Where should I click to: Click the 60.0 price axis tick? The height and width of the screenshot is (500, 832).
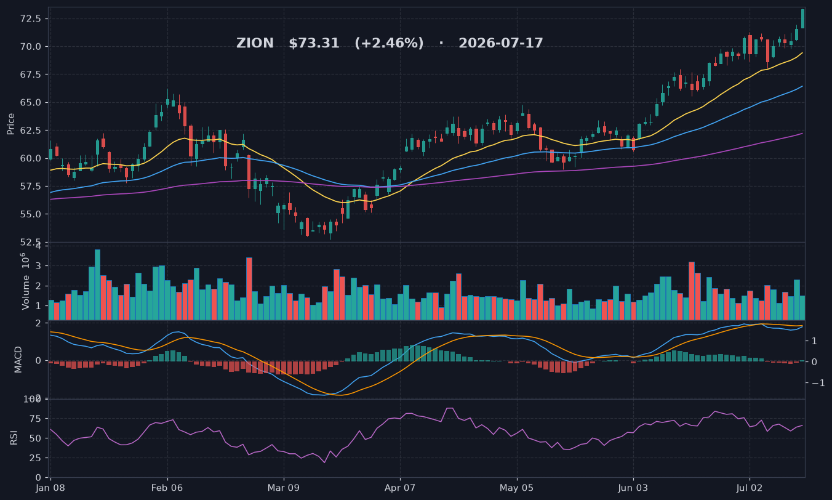[31, 158]
